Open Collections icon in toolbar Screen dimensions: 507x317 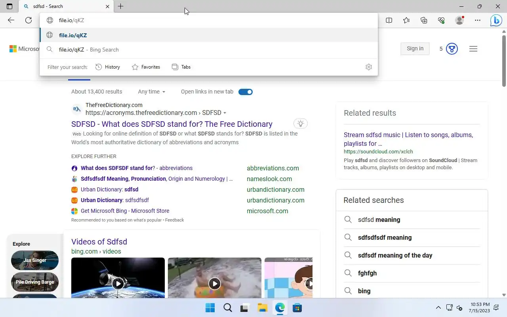tap(424, 20)
